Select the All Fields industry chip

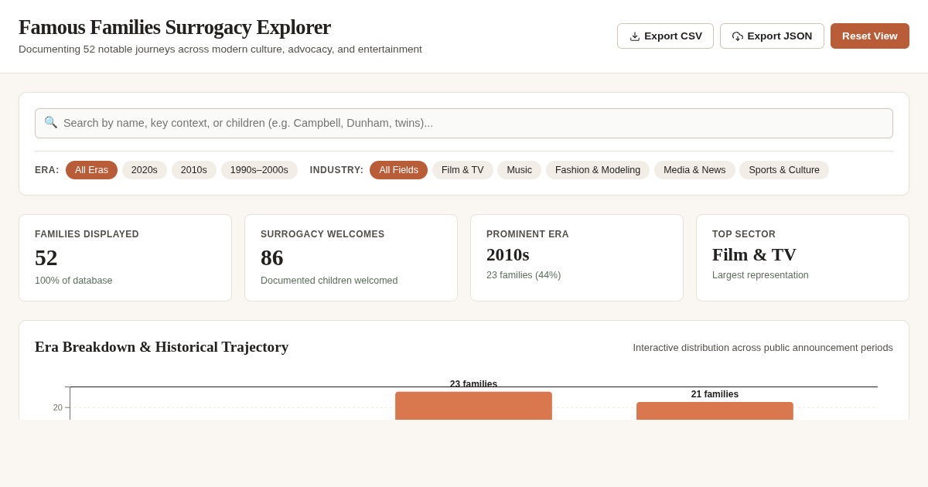coord(398,170)
